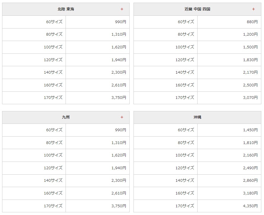This screenshot has height=215, width=264.
Task: Select 120サイズ label in 近畿 table
Action: pyautogui.click(x=185, y=60)
